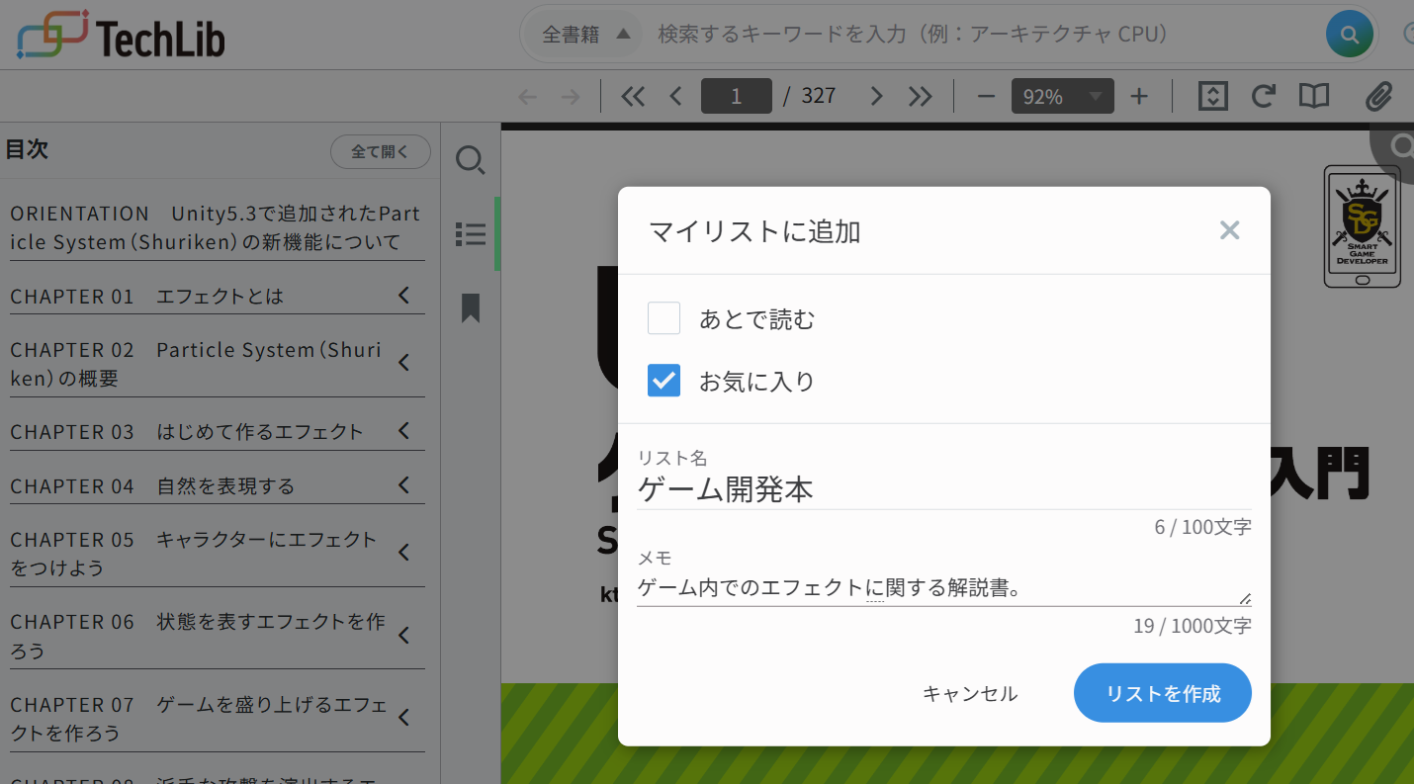Viewport: 1414px width, 784px height.
Task: Create the list with リストを作成
Action: (x=1162, y=693)
